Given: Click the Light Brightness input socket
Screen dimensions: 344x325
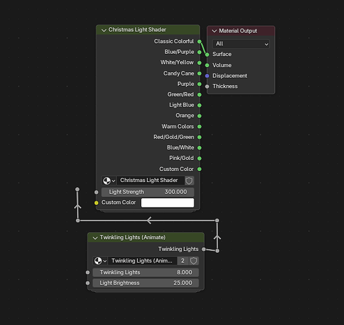Looking at the screenshot, I should [88, 283].
